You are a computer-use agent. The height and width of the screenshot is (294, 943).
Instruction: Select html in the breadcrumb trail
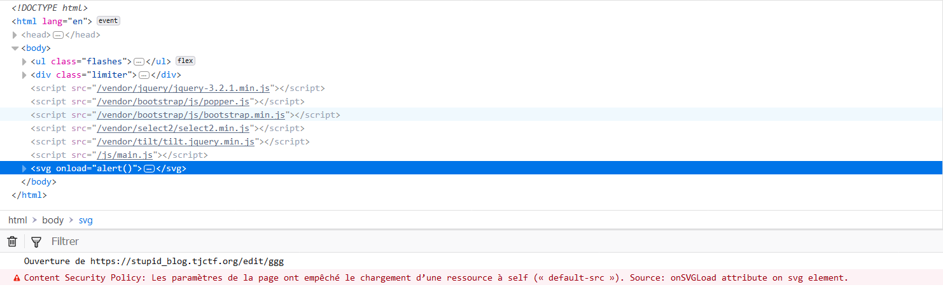tap(18, 220)
